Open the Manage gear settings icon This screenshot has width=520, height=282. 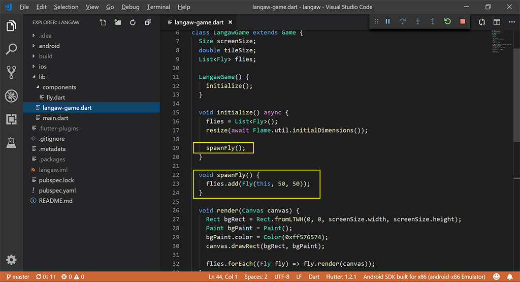(11, 260)
